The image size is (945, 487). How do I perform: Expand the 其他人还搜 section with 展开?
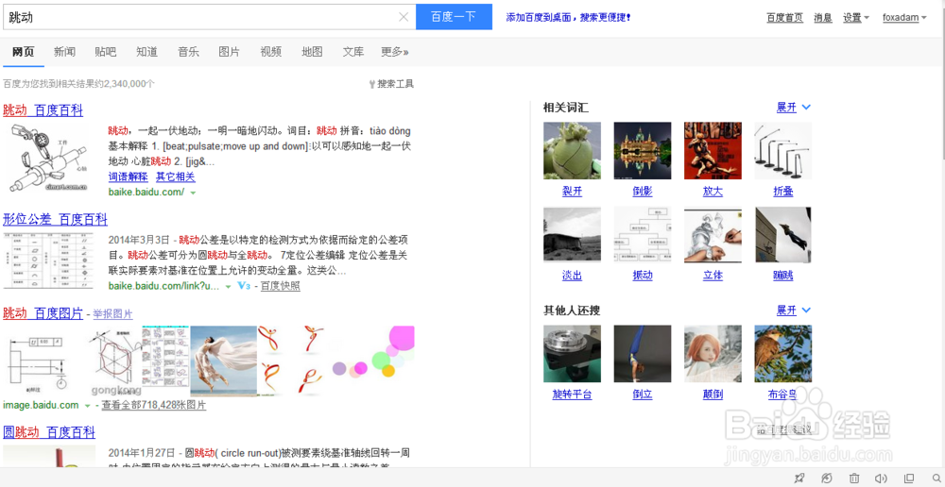793,310
